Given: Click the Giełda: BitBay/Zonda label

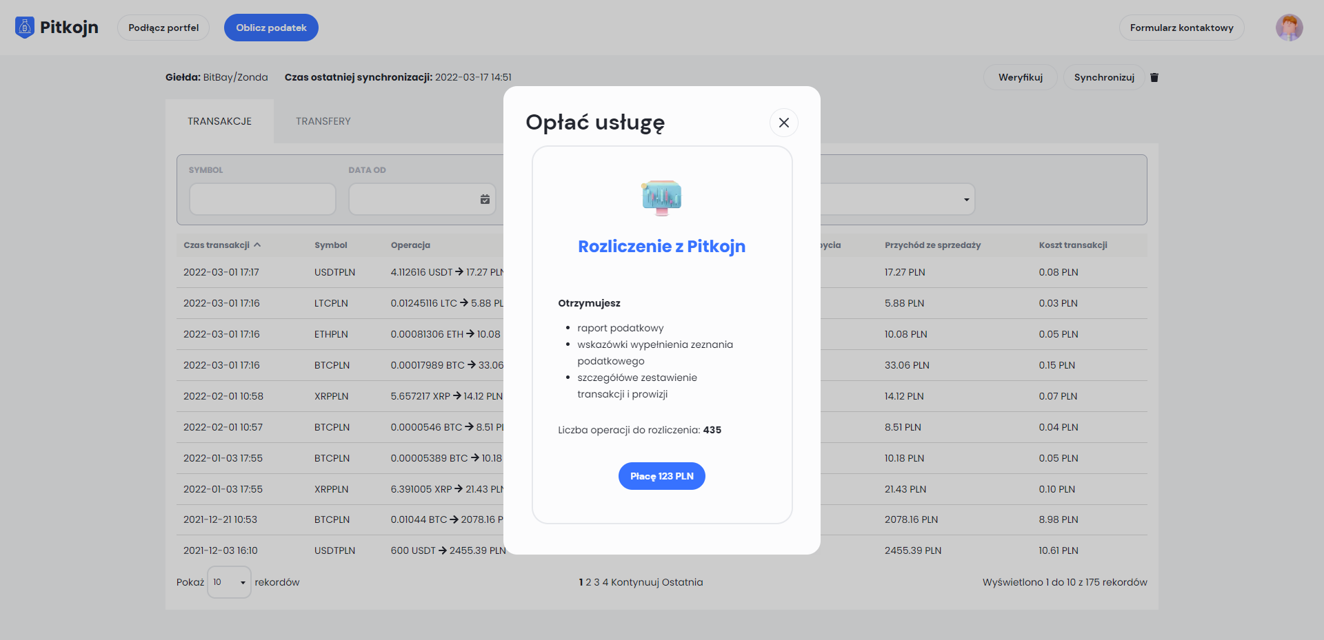Looking at the screenshot, I should pyautogui.click(x=217, y=77).
